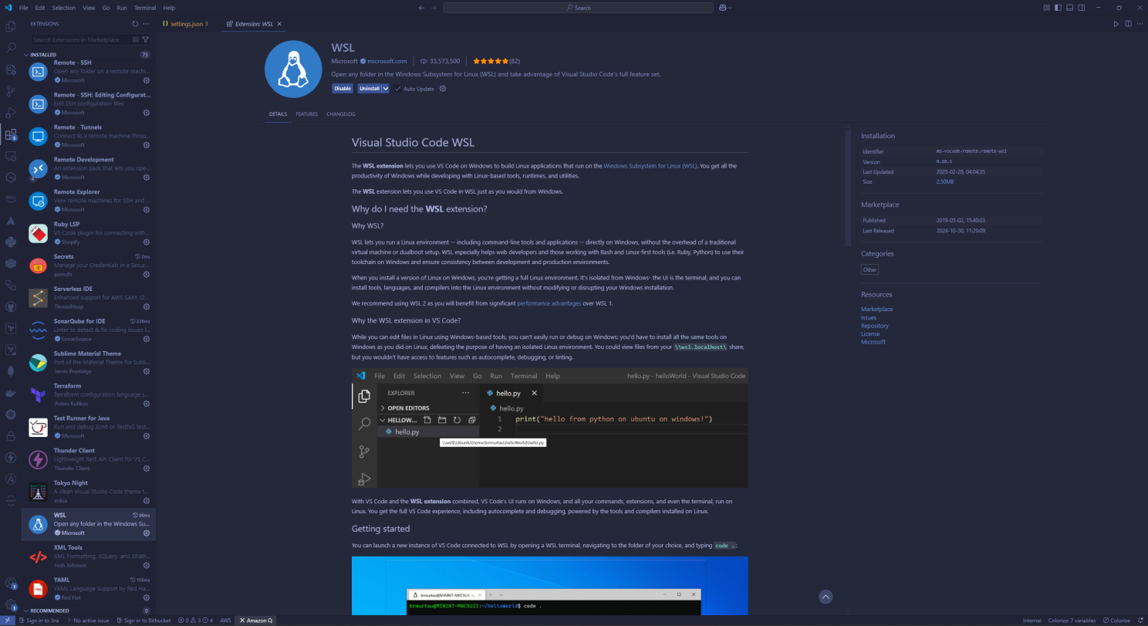The image size is (1148, 626).
Task: Open manage gear for Ruby LSP extension
Action: click(147, 242)
